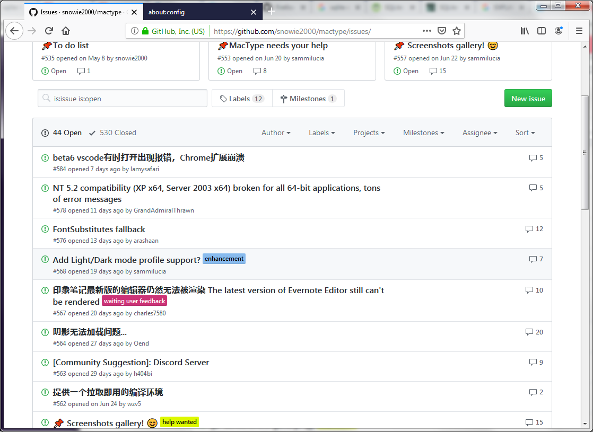This screenshot has width=593, height=432.
Task: Open the Assignee filter dropdown
Action: pyautogui.click(x=479, y=133)
